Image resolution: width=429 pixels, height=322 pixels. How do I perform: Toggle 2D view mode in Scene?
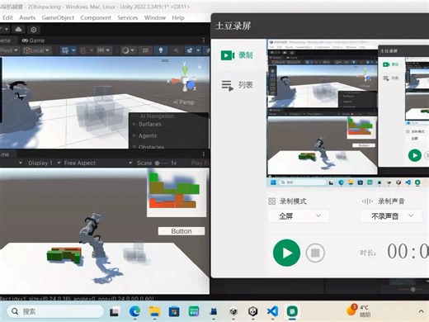coord(145,50)
